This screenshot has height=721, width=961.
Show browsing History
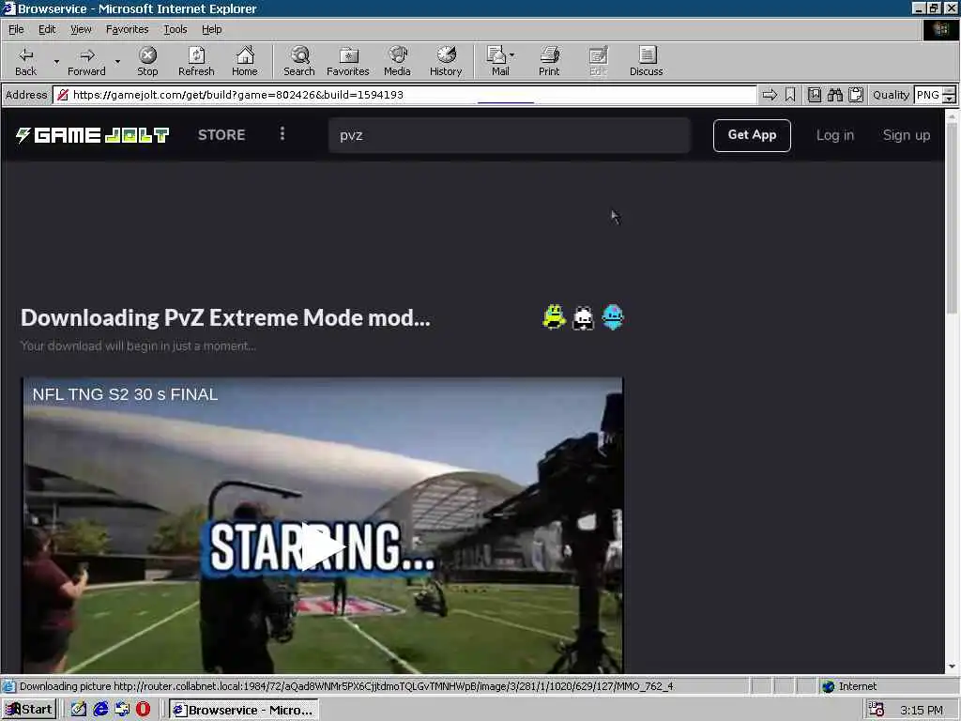click(446, 61)
